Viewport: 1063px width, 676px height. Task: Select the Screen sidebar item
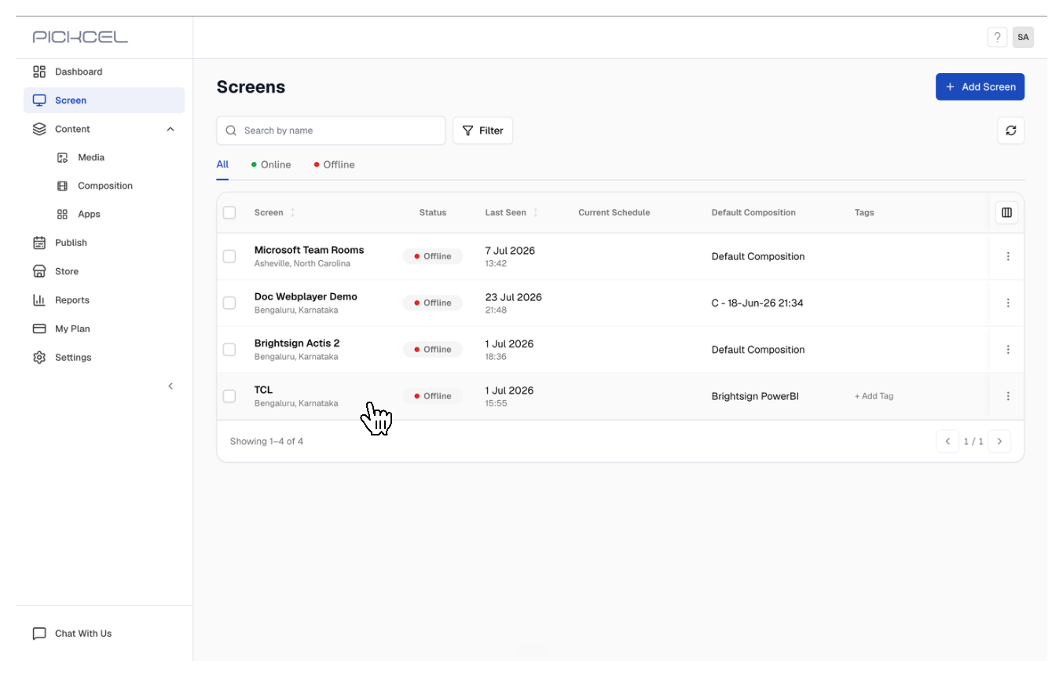point(104,100)
